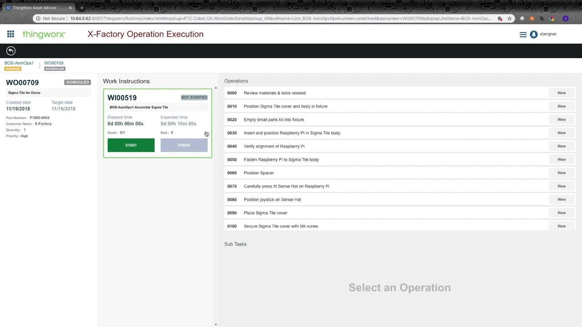View operation 0100 Secure with M4 screw

(x=562, y=226)
